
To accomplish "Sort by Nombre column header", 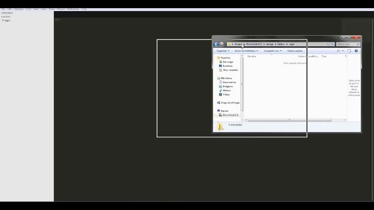I will (x=252, y=56).
